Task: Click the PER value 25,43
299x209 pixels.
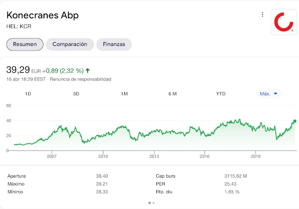Action: pyautogui.click(x=230, y=184)
